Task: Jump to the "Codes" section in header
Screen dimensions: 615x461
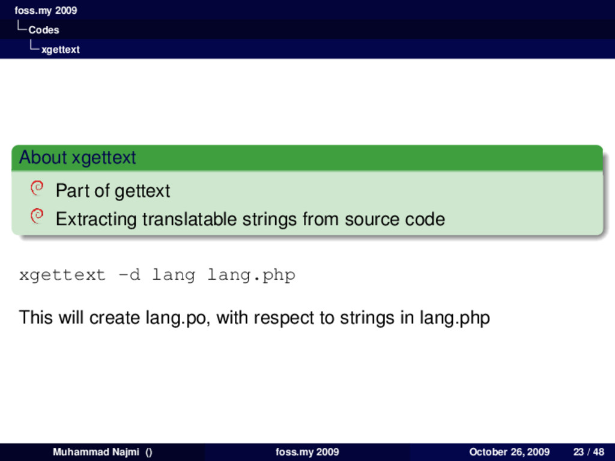Action: point(44,29)
